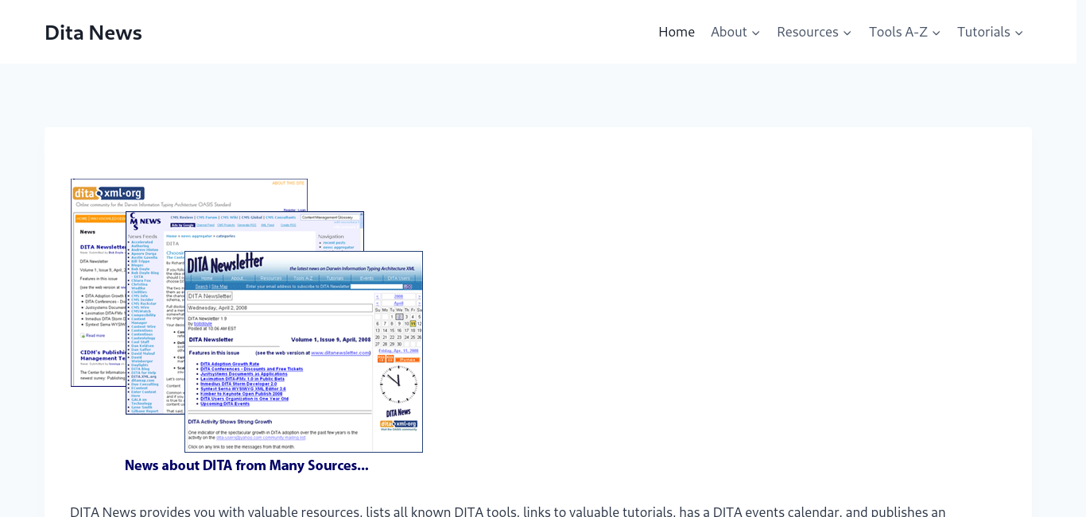
Task: Open the Tools A-Z menu item
Action: click(x=898, y=32)
